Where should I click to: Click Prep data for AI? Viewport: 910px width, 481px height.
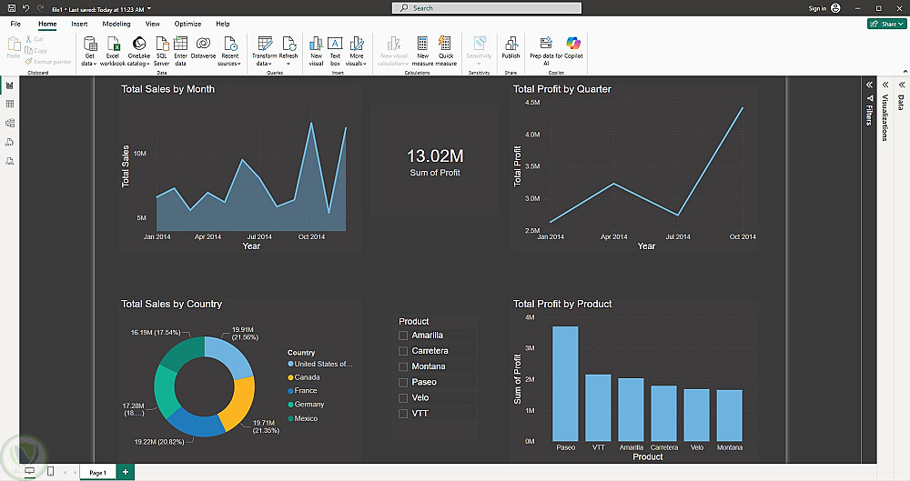(546, 51)
